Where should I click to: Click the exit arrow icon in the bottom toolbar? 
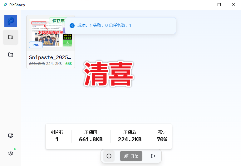(x=153, y=156)
